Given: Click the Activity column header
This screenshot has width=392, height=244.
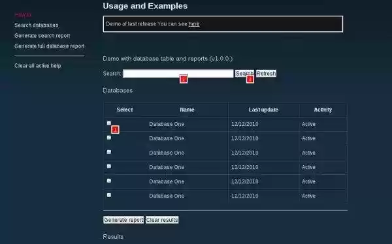Looking at the screenshot, I should pyautogui.click(x=323, y=110).
